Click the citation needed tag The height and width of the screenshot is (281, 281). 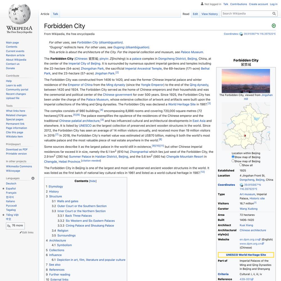(91, 161)
